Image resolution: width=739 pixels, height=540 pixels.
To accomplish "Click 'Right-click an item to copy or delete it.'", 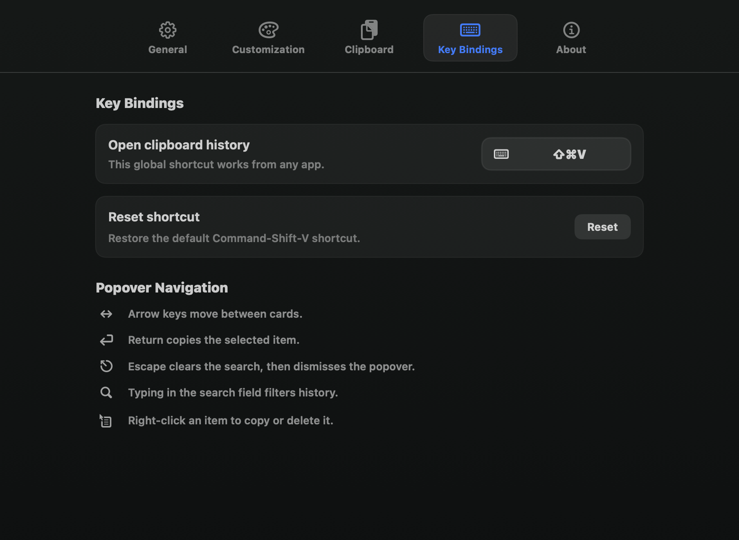I will (231, 421).
